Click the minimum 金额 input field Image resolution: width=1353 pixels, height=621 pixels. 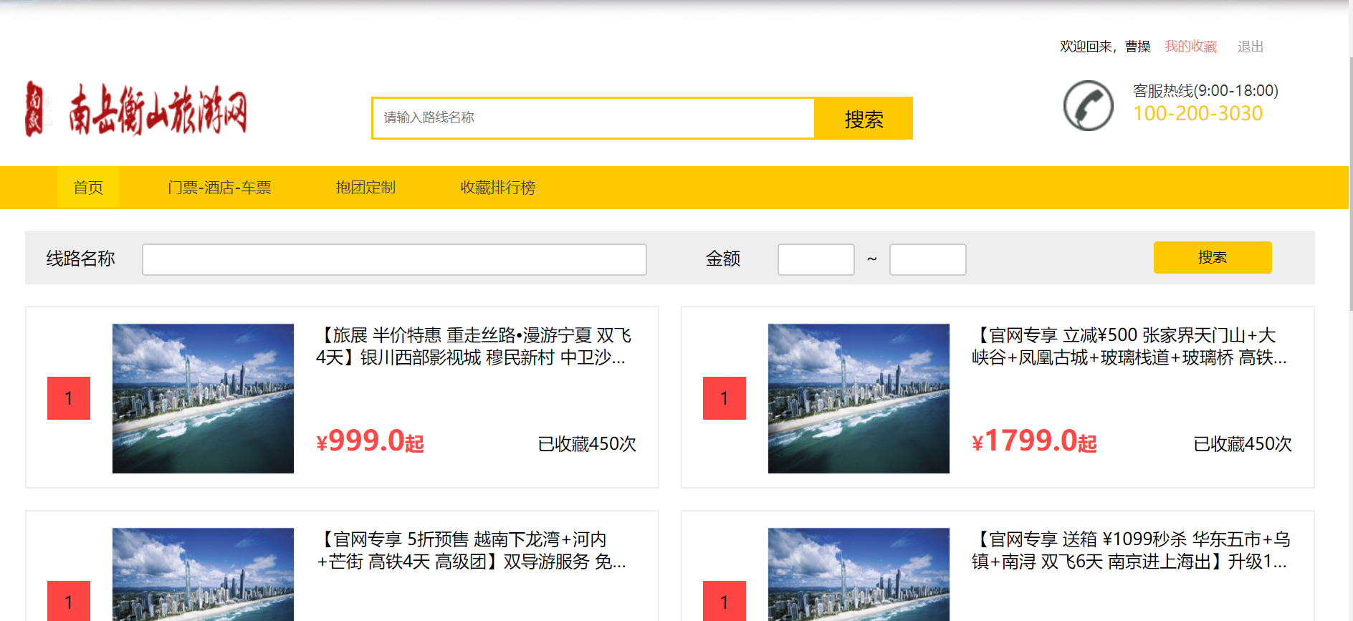coord(816,259)
